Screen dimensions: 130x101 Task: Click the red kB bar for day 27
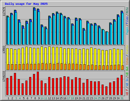tap(106, 91)
